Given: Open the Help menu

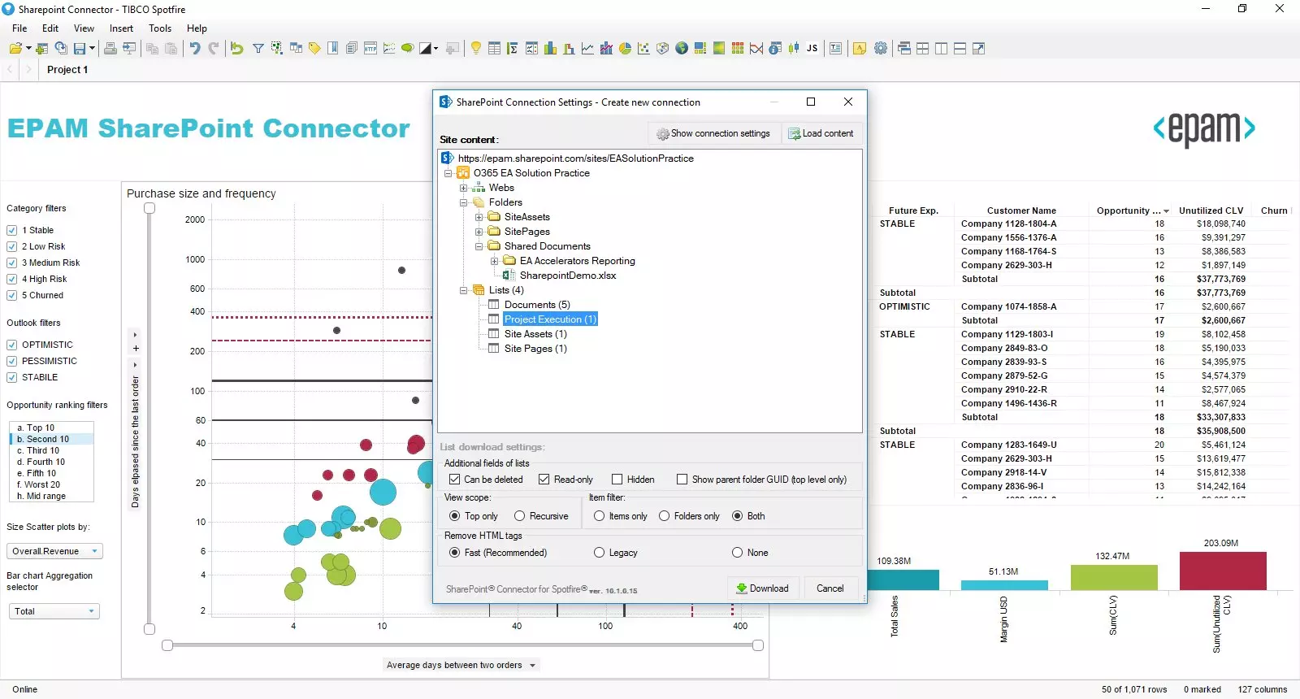Looking at the screenshot, I should [x=197, y=28].
